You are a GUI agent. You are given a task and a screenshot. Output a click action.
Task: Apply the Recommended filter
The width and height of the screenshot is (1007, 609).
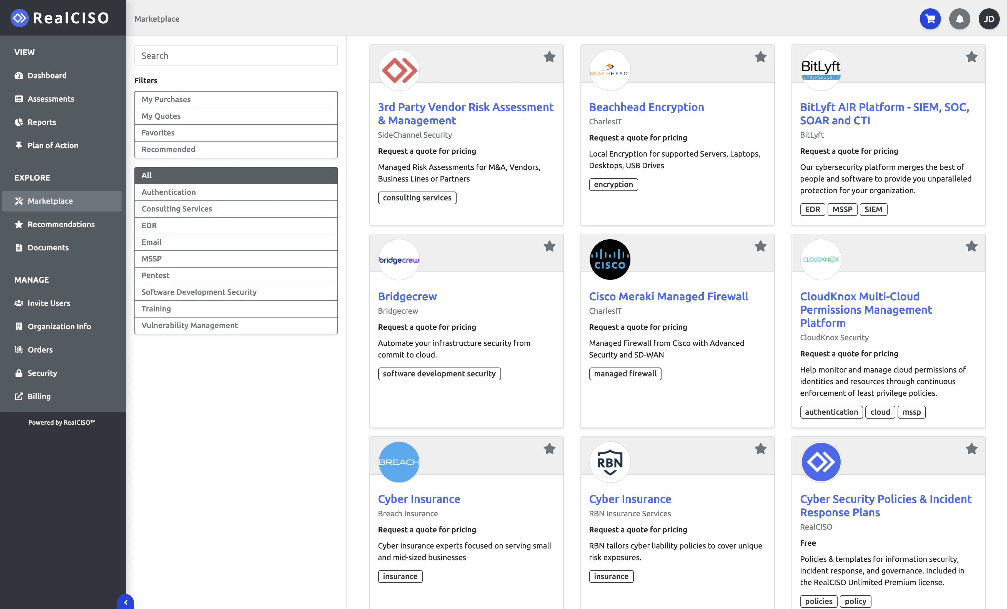[236, 150]
